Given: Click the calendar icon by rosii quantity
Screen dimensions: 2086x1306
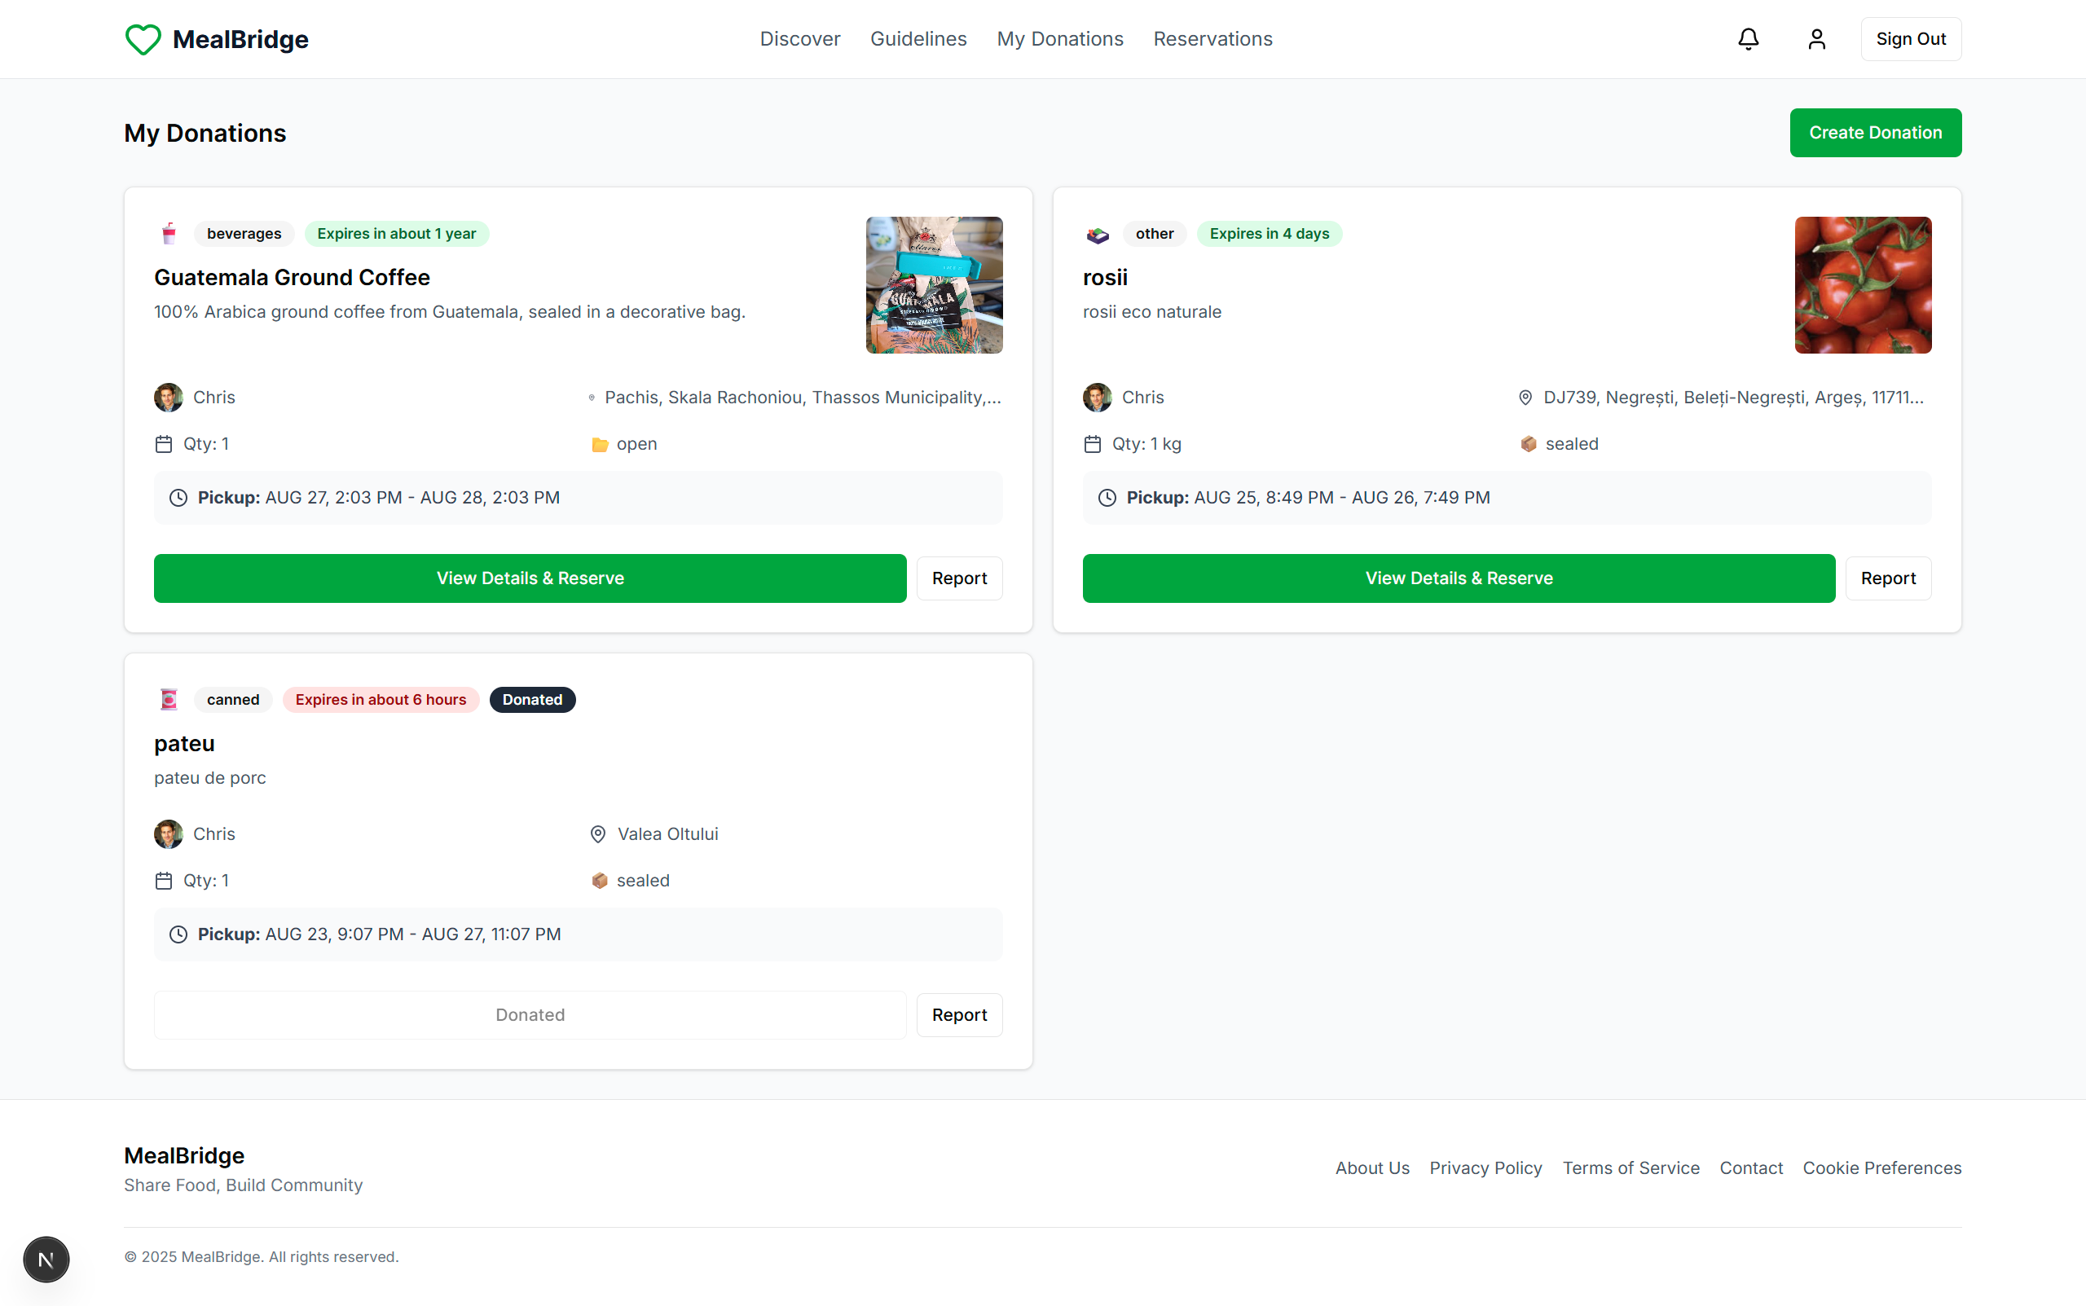Looking at the screenshot, I should [1093, 444].
